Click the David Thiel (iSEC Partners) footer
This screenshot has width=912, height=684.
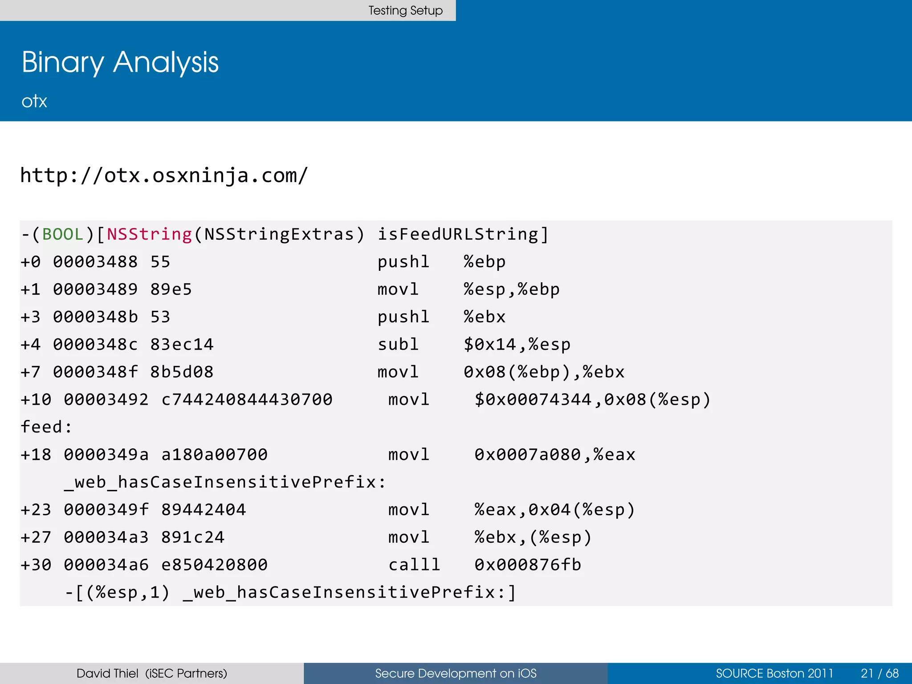point(152,673)
